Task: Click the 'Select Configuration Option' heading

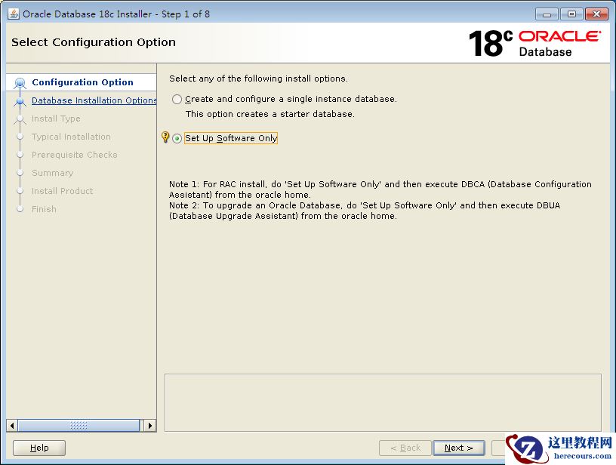Action: coord(94,42)
